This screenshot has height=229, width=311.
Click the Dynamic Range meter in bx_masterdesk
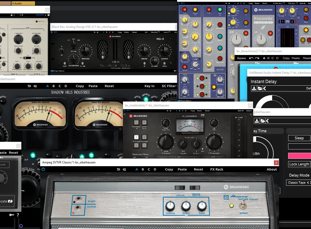coord(190,127)
